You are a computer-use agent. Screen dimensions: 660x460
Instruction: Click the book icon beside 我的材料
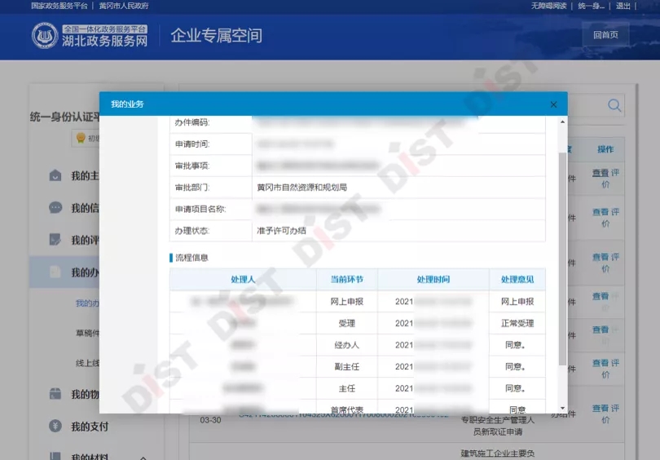(55, 457)
